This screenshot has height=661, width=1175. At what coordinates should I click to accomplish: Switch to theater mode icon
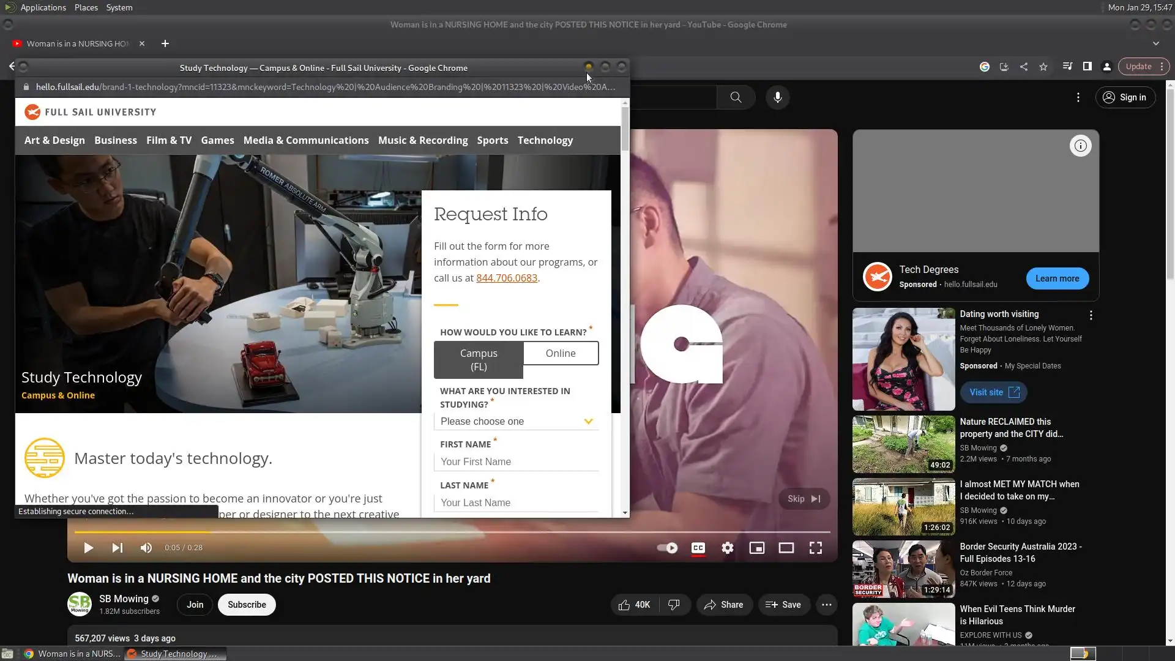click(786, 548)
